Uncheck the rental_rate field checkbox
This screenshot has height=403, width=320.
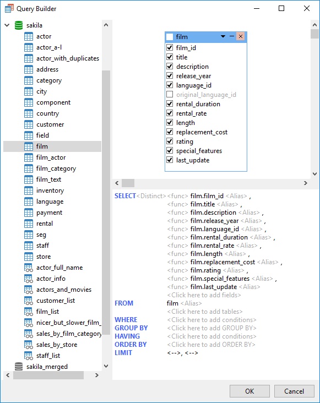[x=170, y=113]
